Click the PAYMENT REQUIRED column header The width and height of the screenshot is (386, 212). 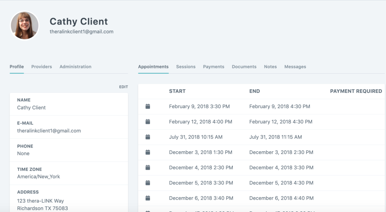coord(356,91)
